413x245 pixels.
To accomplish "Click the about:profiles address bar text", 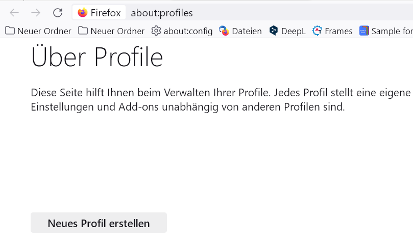I will [162, 13].
